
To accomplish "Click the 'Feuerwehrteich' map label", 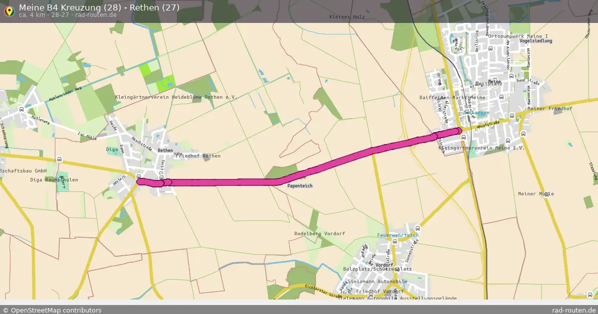I will pyautogui.click(x=398, y=235).
